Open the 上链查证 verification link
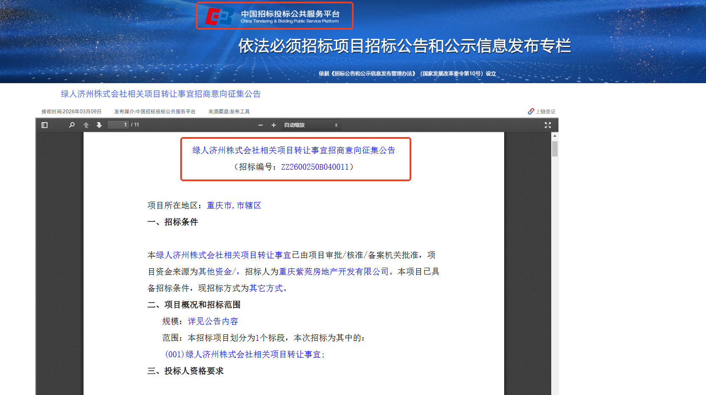 click(x=545, y=112)
